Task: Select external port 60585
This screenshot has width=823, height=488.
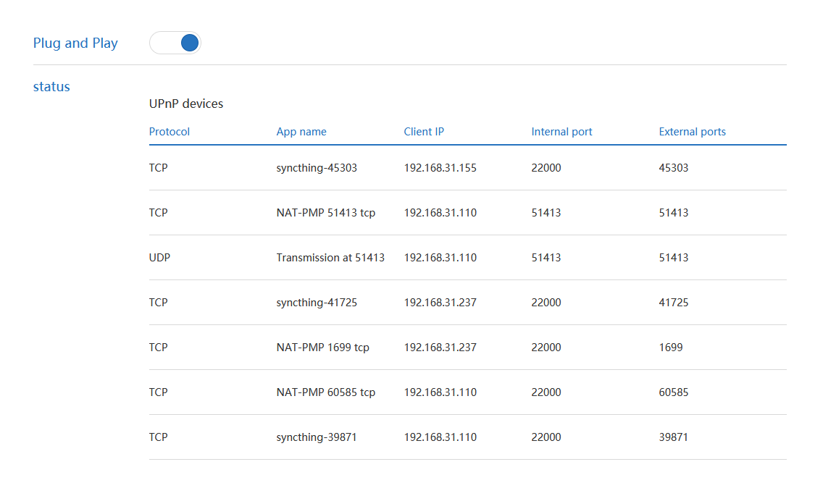Action: tap(674, 392)
